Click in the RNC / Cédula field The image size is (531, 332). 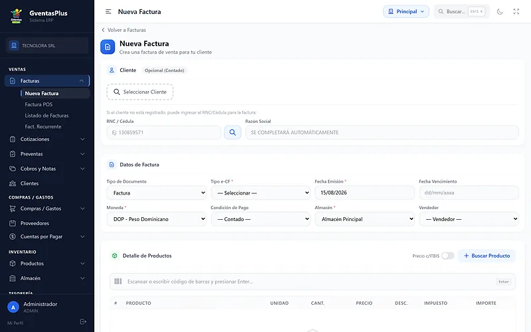point(163,132)
